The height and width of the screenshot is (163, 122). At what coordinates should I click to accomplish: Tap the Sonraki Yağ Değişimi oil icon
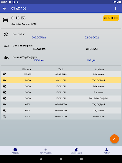6,58
